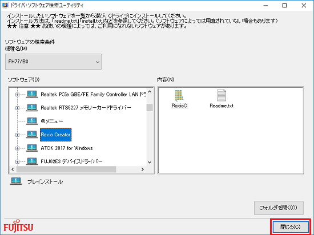
Task: Open the RoxioC file icon
Action: [x=179, y=96]
